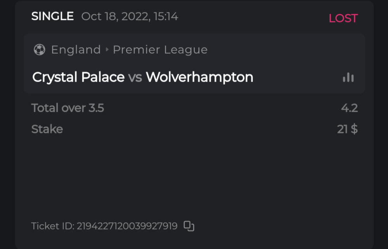Select the England country label
The width and height of the screenshot is (388, 249).
76,50
